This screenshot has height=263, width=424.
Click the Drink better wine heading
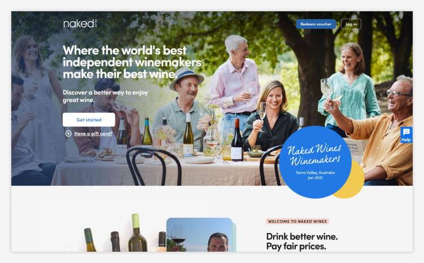[x=302, y=242]
